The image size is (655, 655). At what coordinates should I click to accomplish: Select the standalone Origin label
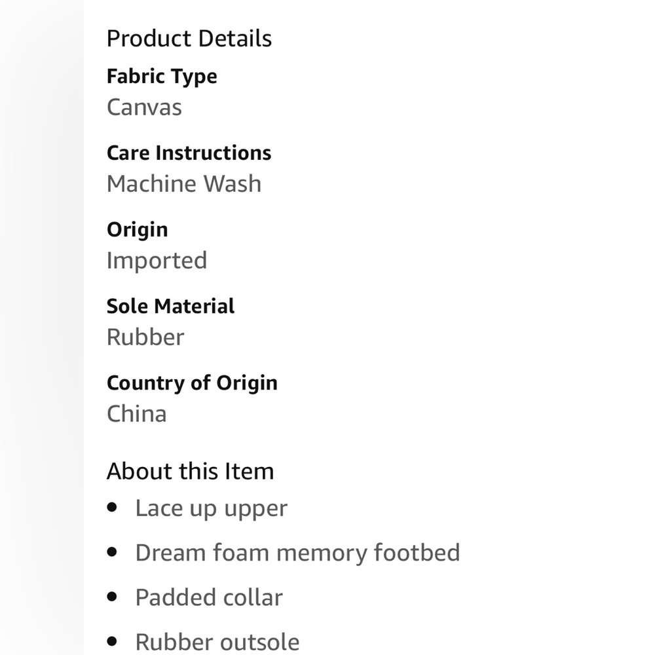click(137, 230)
